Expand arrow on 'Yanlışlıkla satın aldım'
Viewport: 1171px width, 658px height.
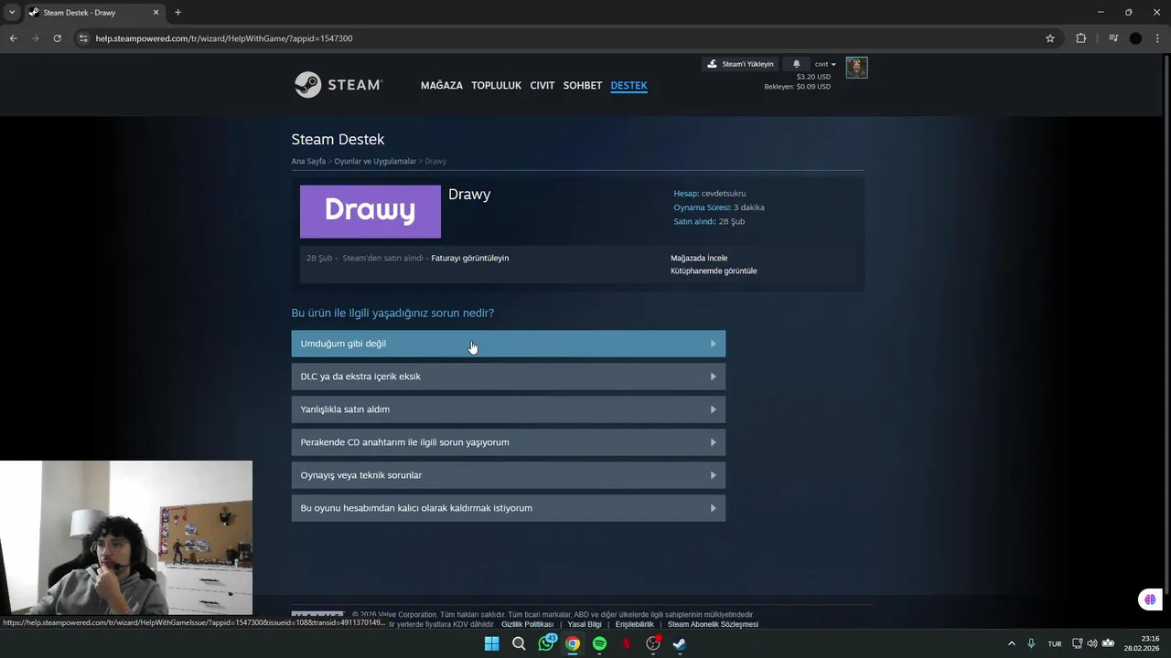click(x=713, y=409)
